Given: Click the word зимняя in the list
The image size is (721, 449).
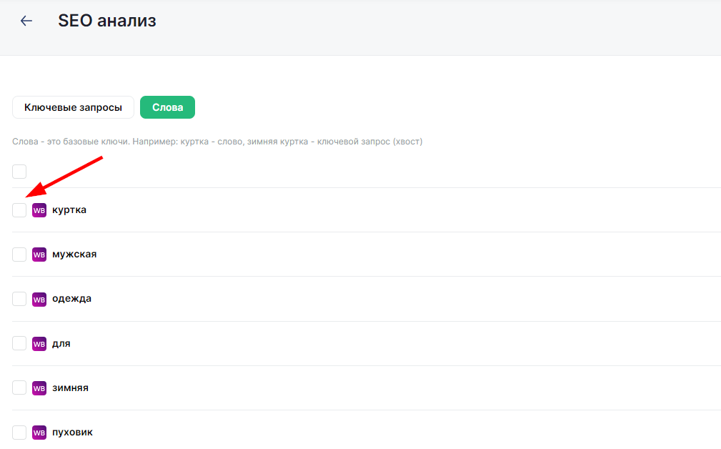Looking at the screenshot, I should point(70,388).
